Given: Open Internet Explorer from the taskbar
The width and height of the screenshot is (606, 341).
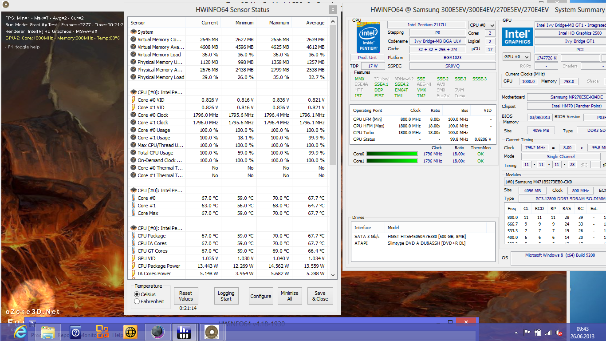Looking at the screenshot, I should (20, 332).
